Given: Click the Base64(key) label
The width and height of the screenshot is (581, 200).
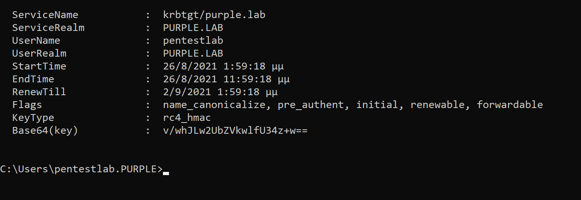Looking at the screenshot, I should pos(45,131).
